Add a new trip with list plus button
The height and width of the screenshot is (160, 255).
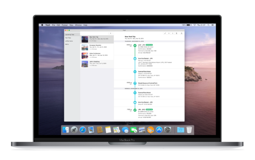pyautogui.click(x=111, y=33)
